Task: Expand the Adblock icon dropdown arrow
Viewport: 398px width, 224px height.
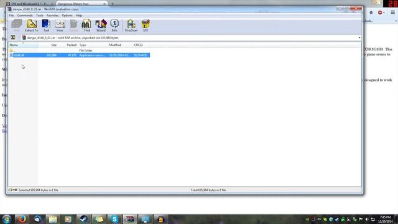Action: 384,12
